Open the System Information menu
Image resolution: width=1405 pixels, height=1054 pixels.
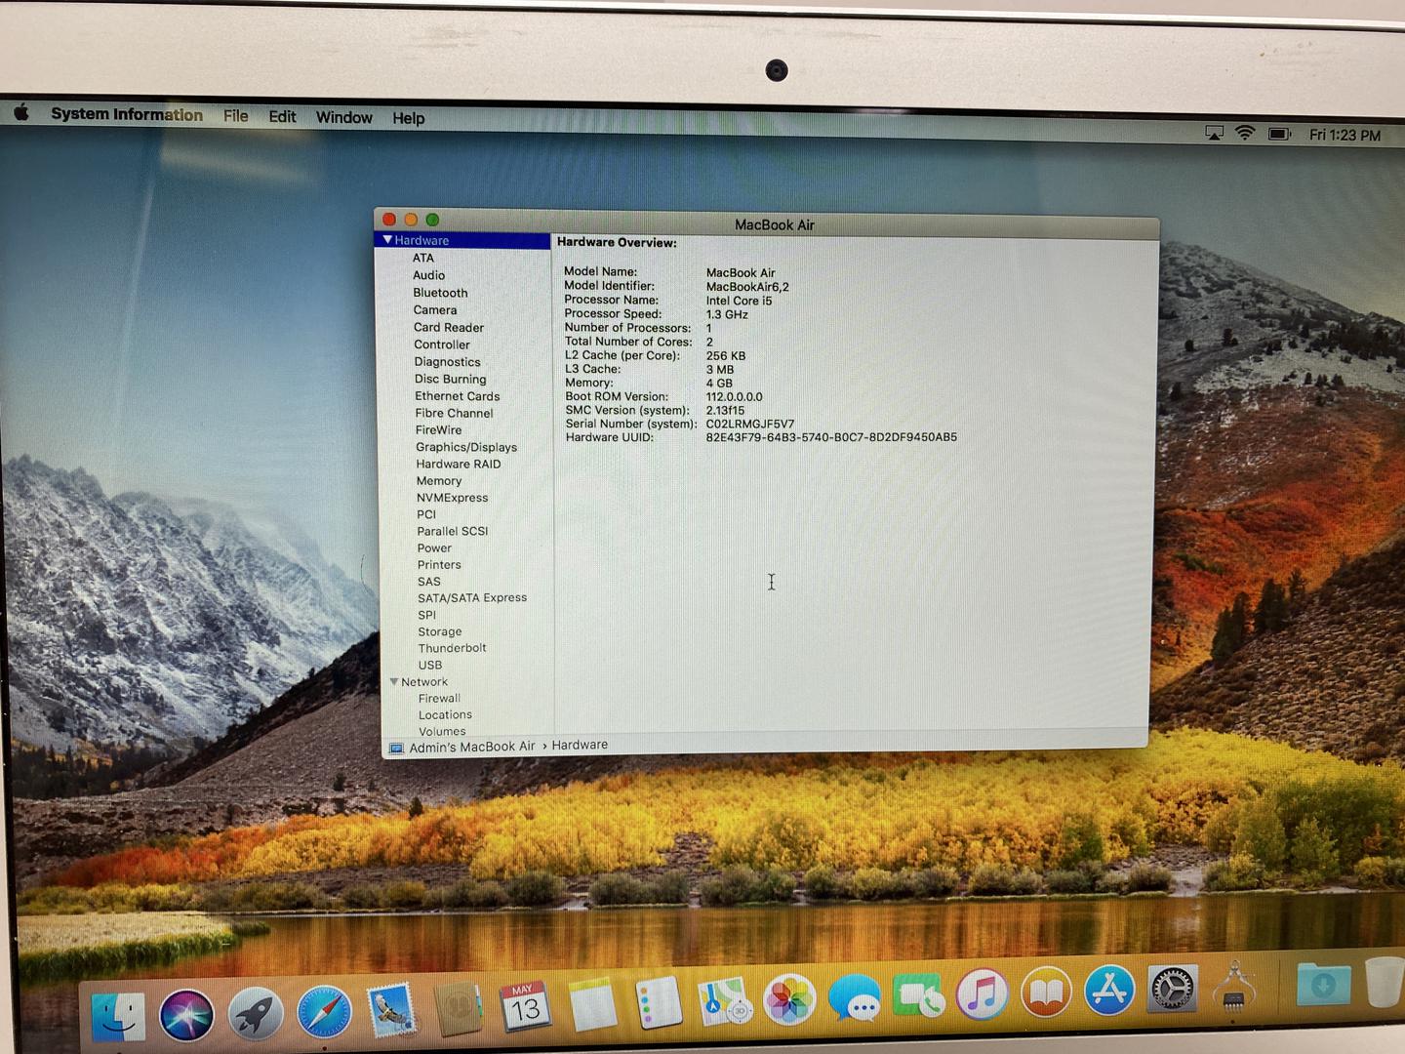click(x=127, y=114)
